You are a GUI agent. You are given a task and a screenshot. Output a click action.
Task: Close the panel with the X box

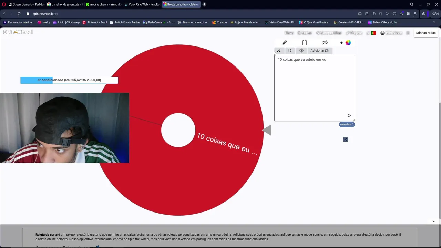coord(346,139)
